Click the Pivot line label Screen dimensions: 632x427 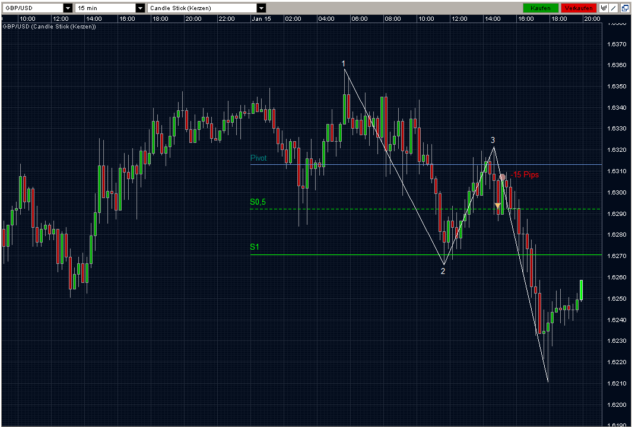pyautogui.click(x=258, y=158)
